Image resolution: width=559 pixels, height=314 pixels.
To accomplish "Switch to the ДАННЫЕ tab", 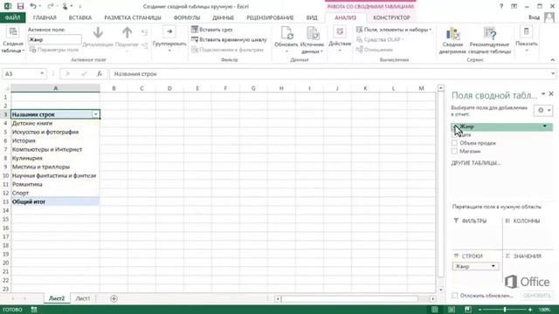I will click(224, 17).
